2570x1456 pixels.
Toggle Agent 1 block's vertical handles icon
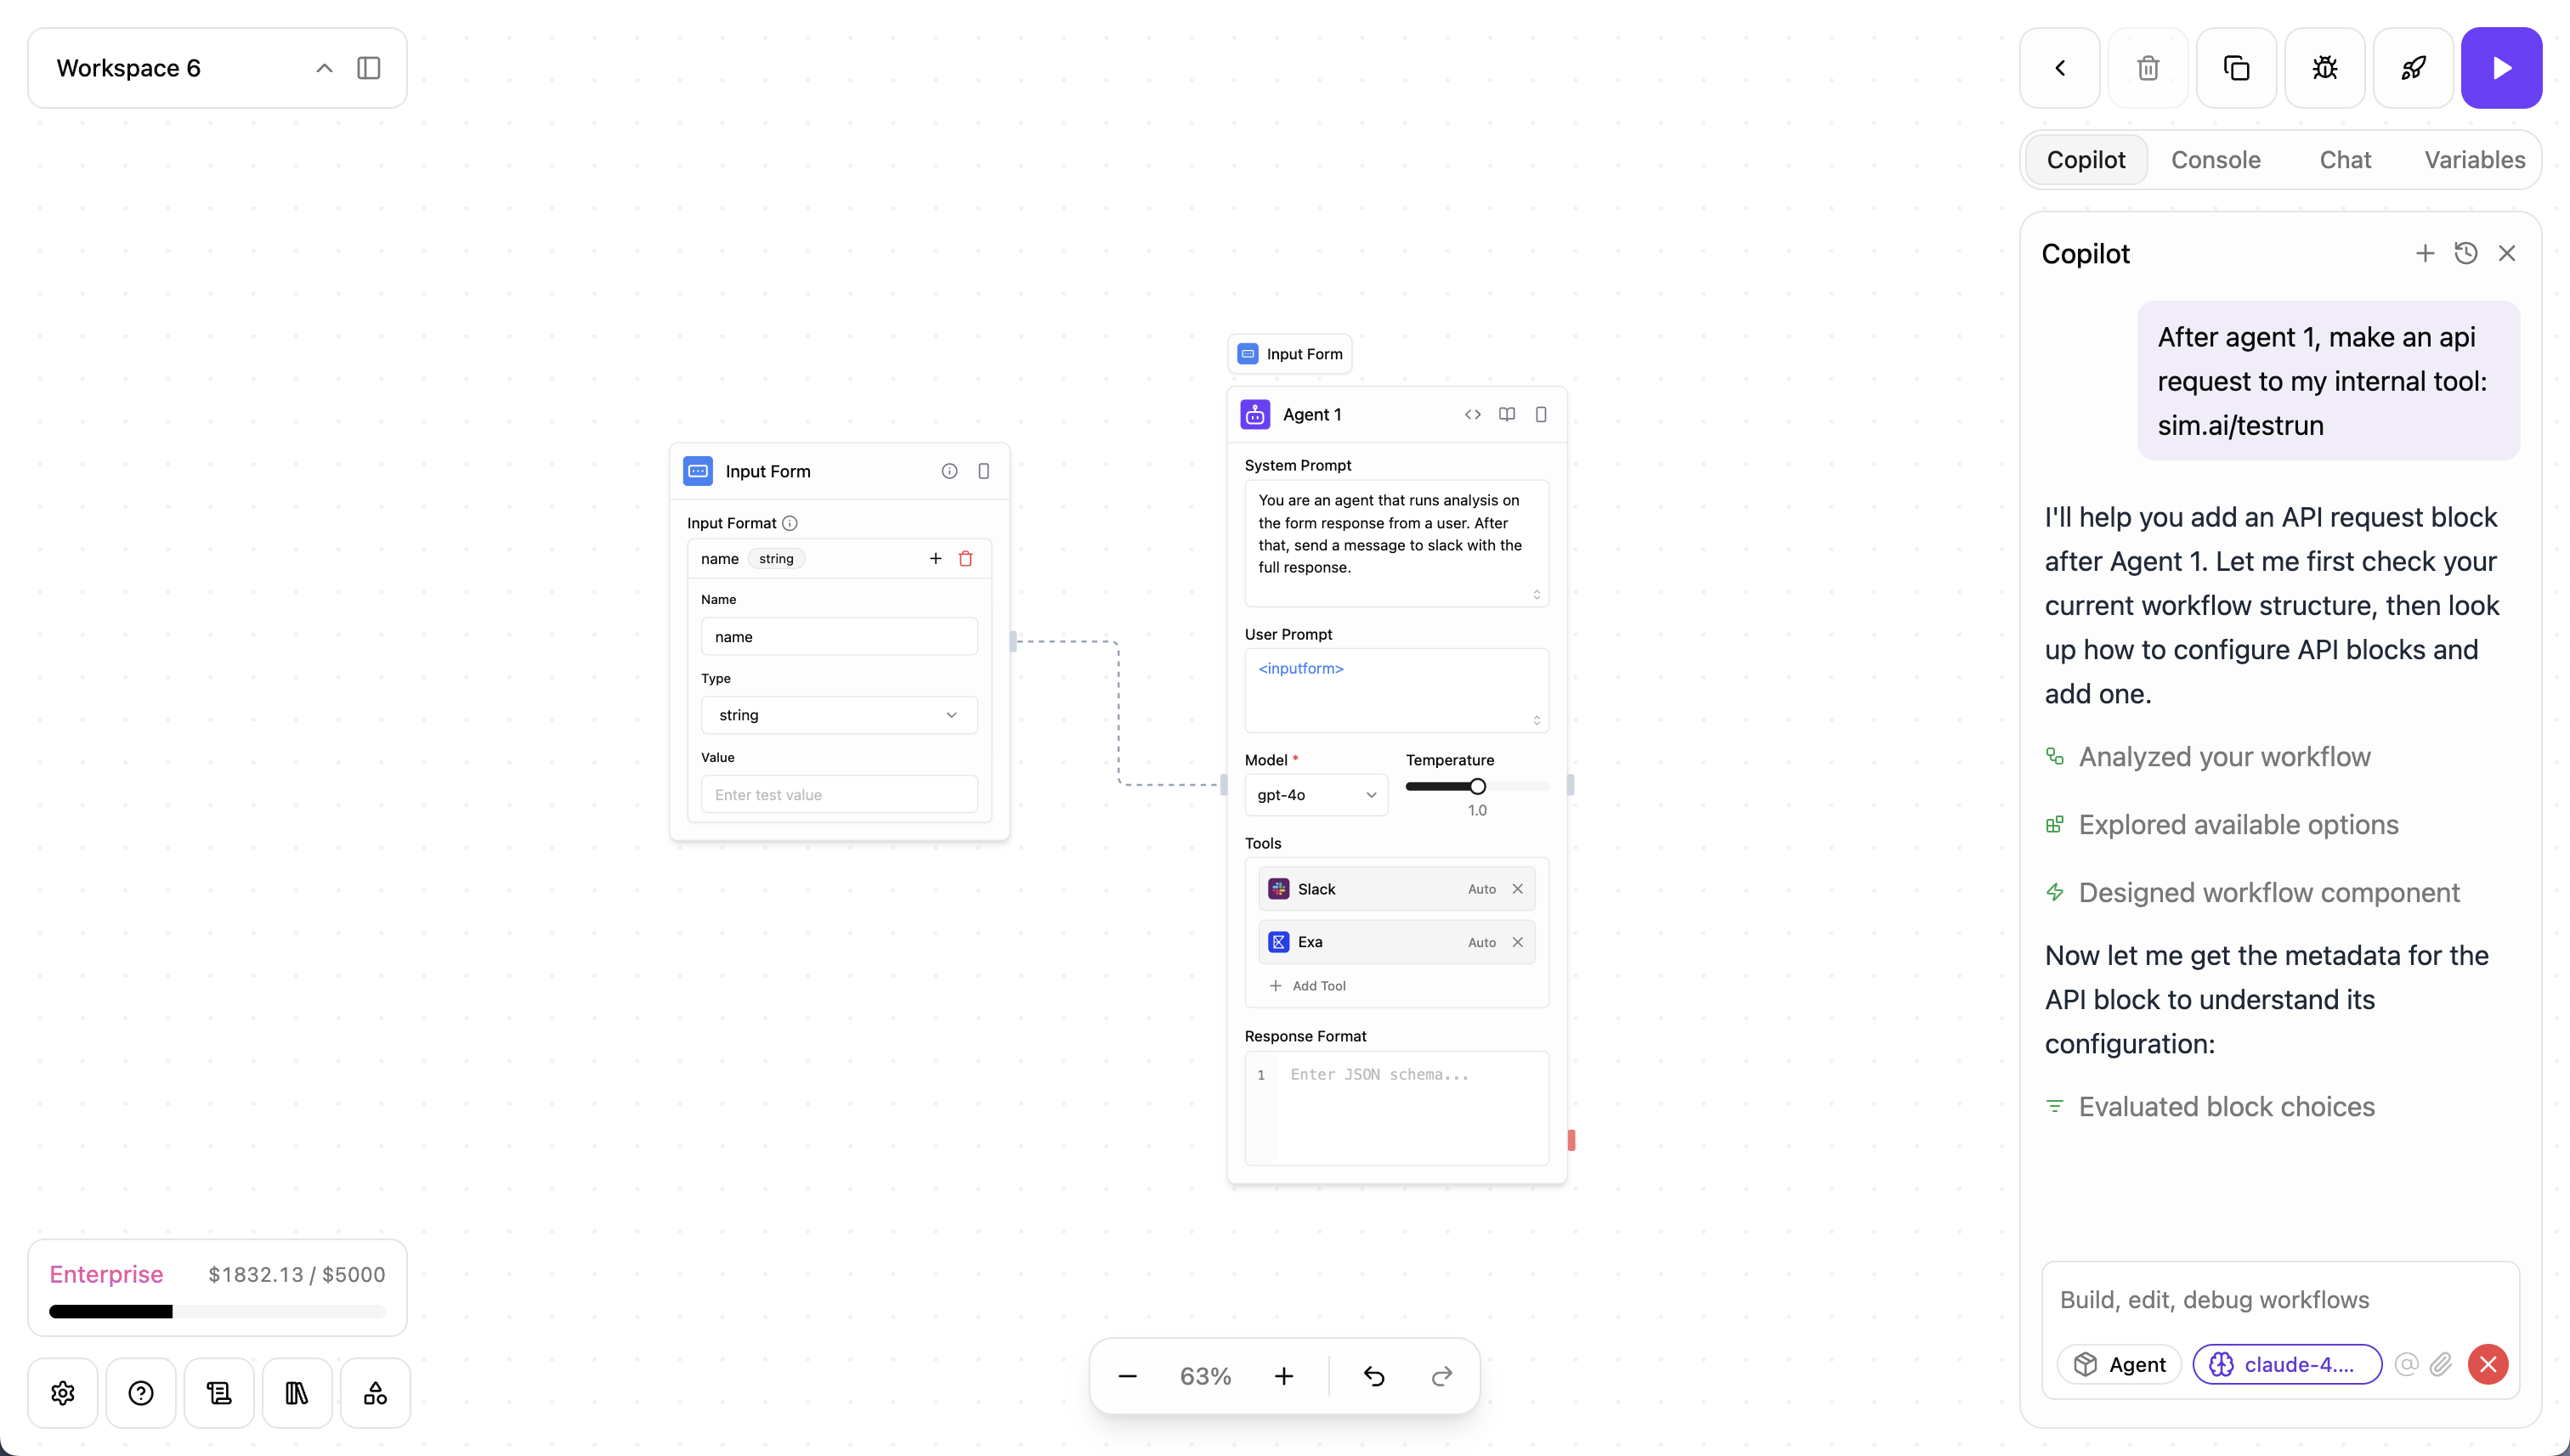click(x=1541, y=414)
